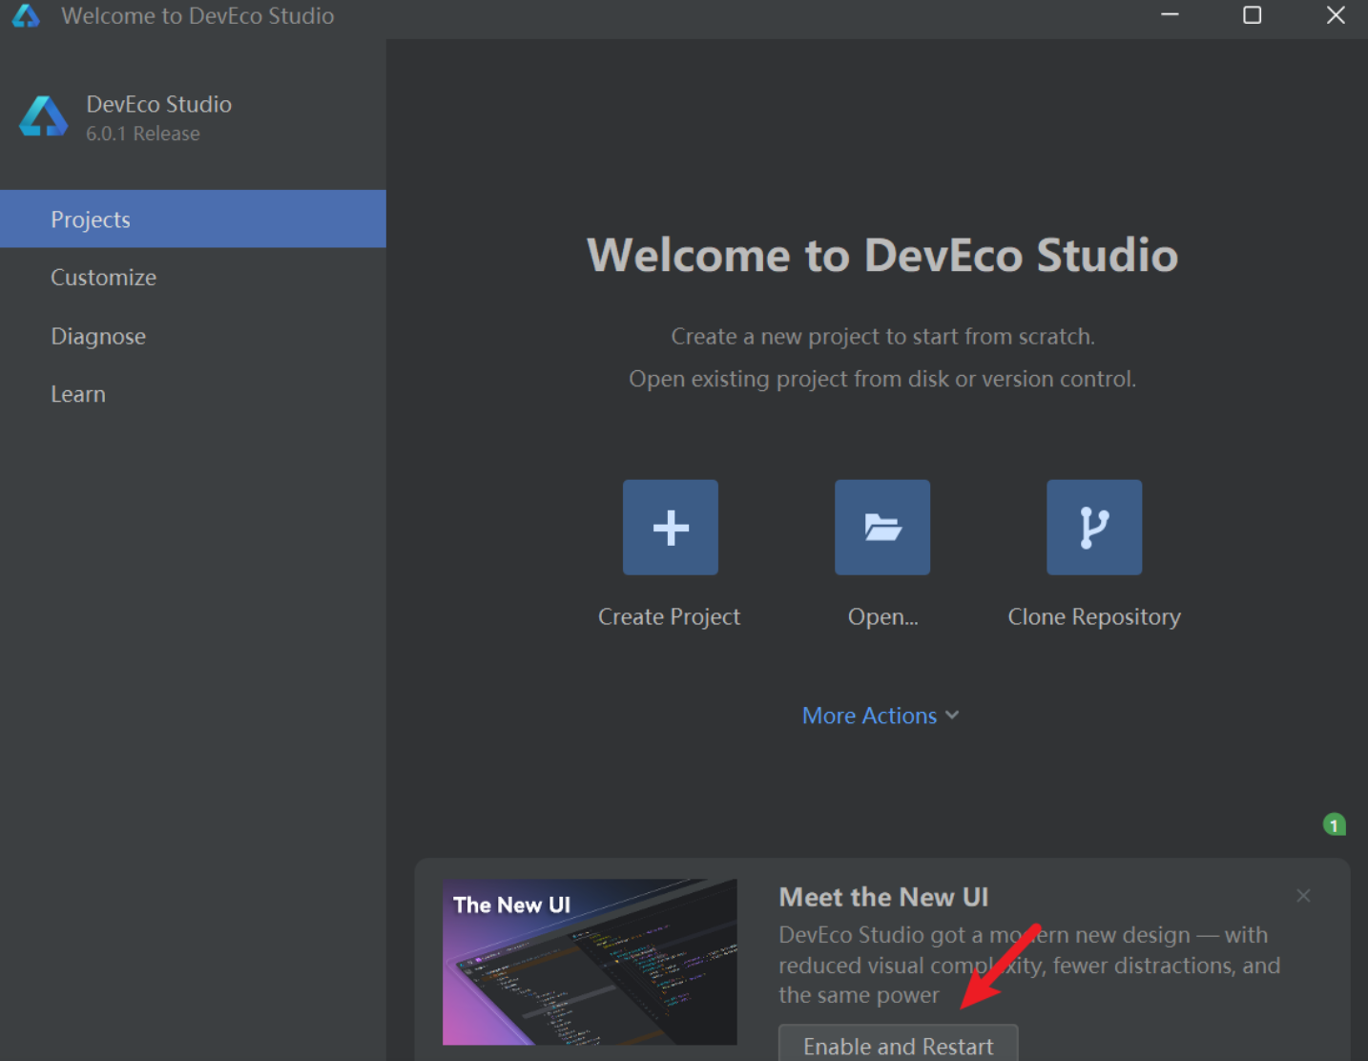
Task: Click the Create Project plus icon
Action: coord(671,528)
